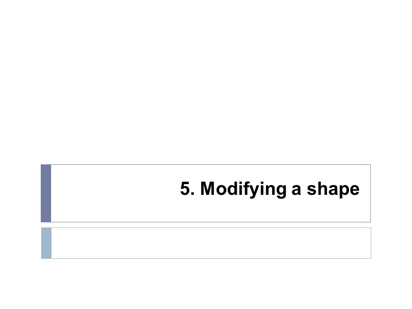Click the empty space beneath the title text inside its box
The width and height of the screenshot is (412, 309).
(270, 211)
